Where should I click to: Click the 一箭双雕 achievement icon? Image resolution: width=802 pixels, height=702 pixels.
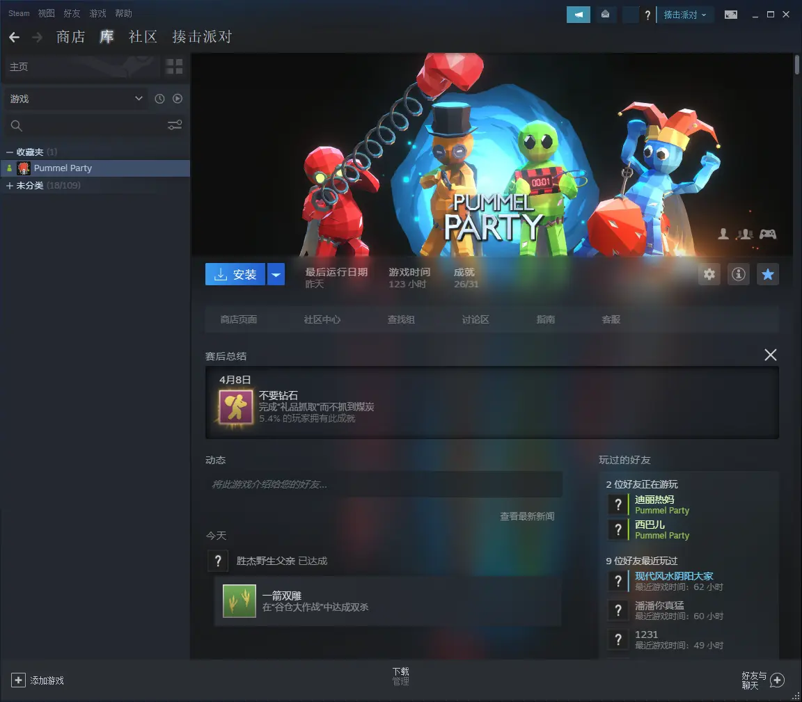pyautogui.click(x=239, y=600)
